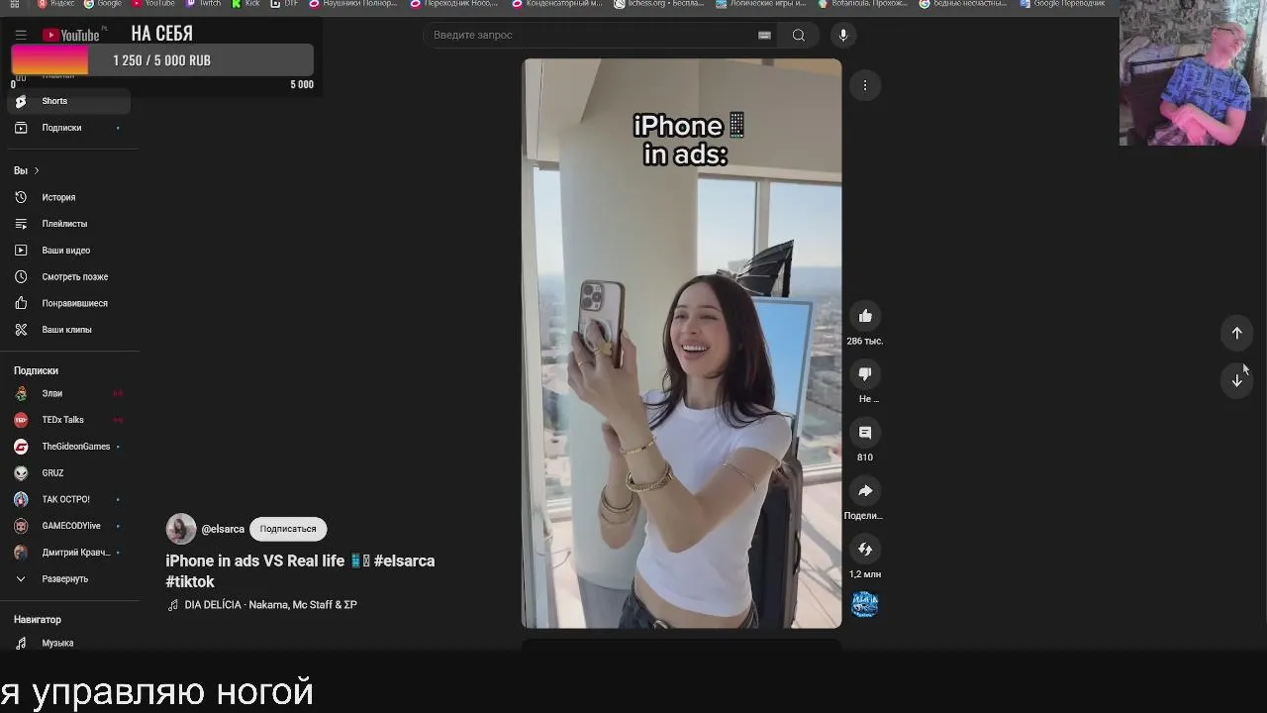
Task: Click the magnifier search button
Action: 799,35
